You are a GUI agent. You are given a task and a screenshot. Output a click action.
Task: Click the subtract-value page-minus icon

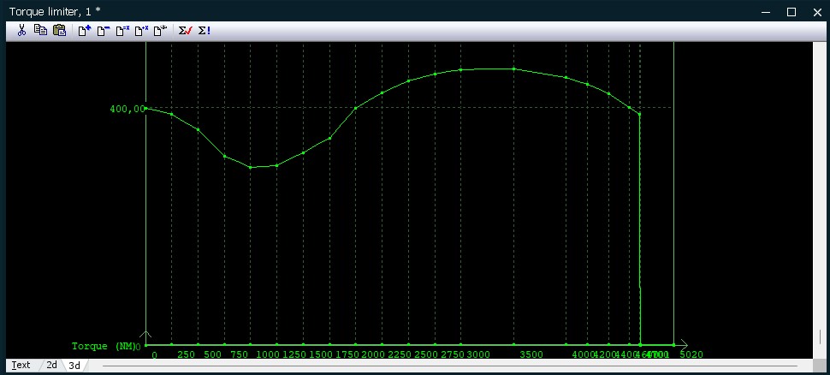click(104, 31)
